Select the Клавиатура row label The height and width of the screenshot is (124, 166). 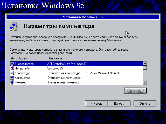[23, 73]
